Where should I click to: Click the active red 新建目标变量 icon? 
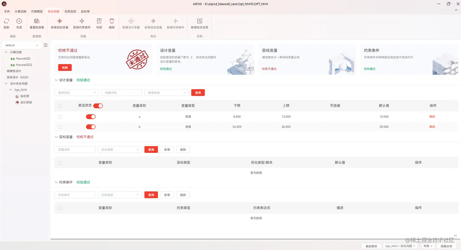(x=59, y=21)
